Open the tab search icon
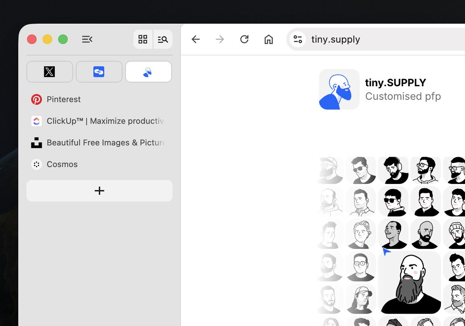The image size is (465, 326). coord(163,39)
